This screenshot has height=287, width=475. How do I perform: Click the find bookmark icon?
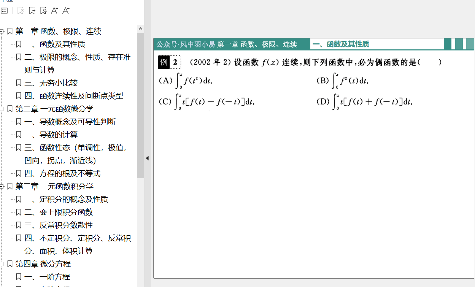(43, 11)
